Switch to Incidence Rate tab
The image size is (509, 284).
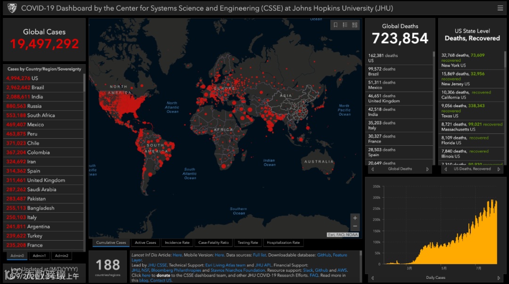coord(177,243)
